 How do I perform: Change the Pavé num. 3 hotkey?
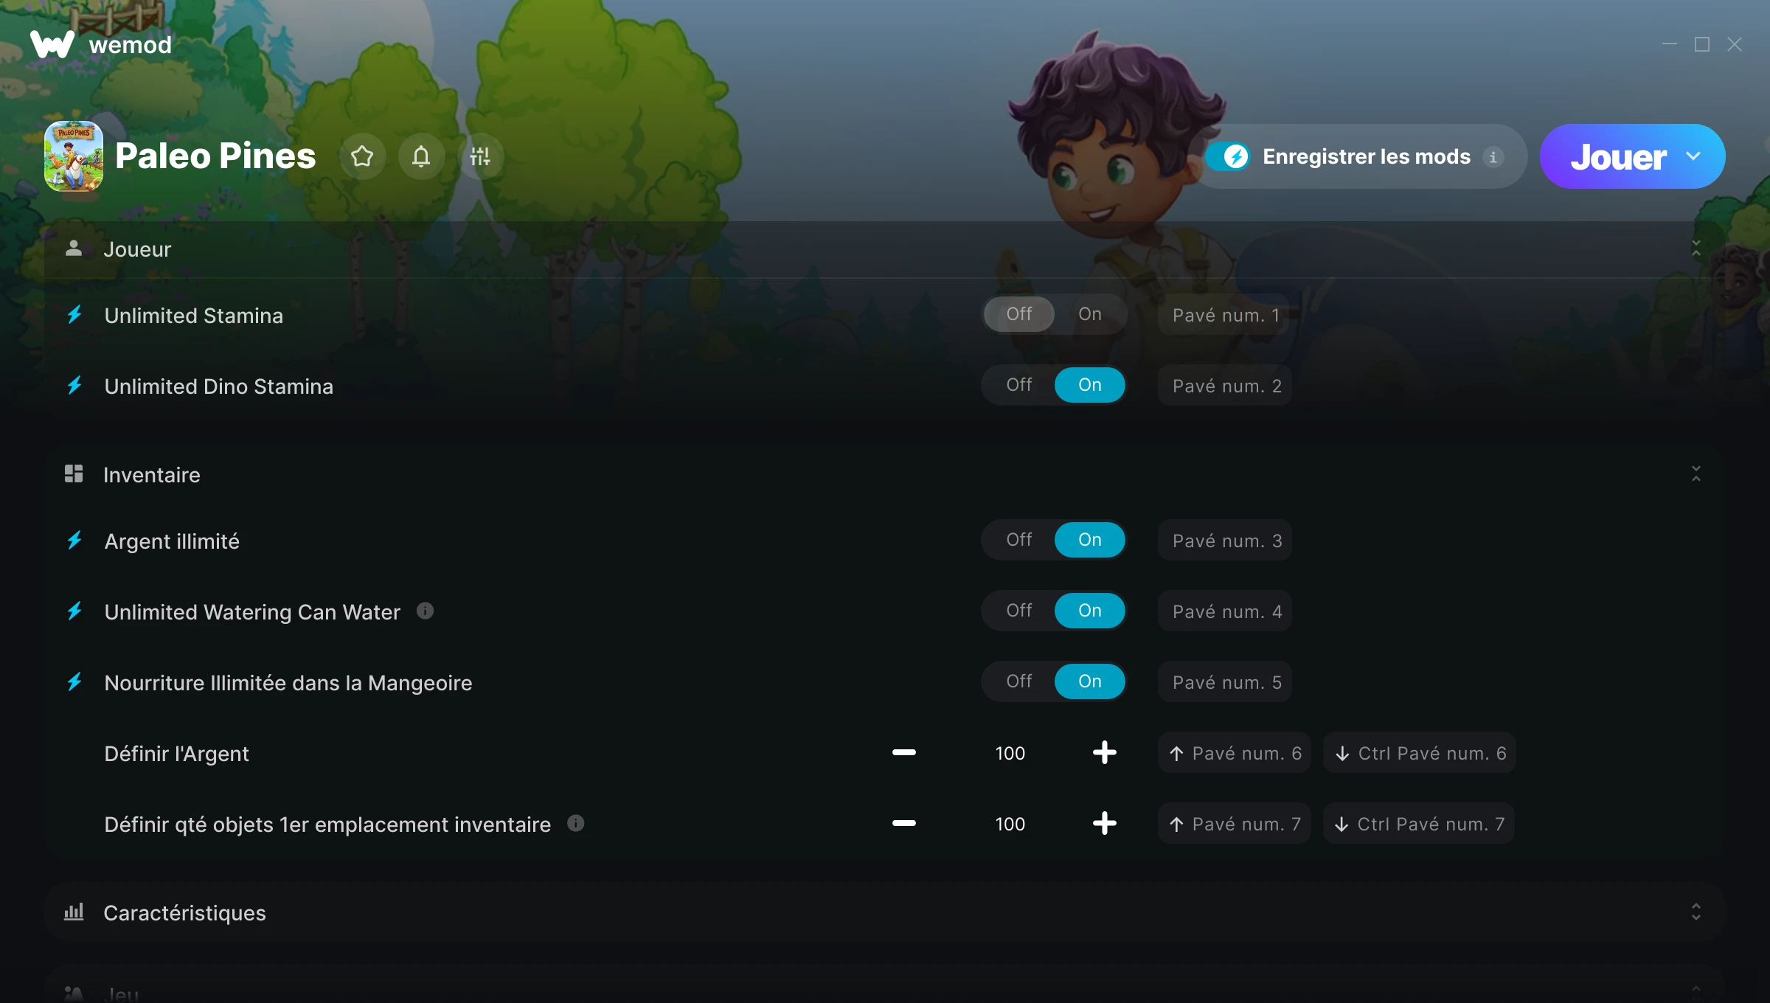tap(1225, 541)
